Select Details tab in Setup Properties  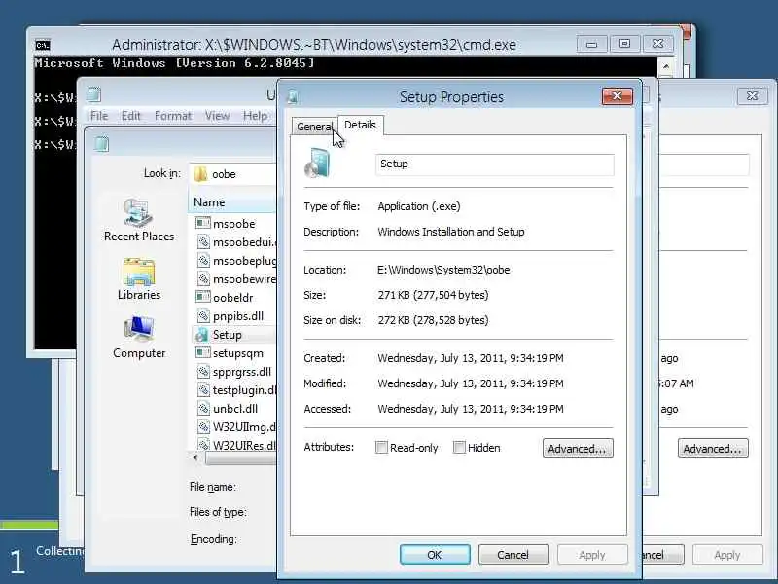point(360,125)
